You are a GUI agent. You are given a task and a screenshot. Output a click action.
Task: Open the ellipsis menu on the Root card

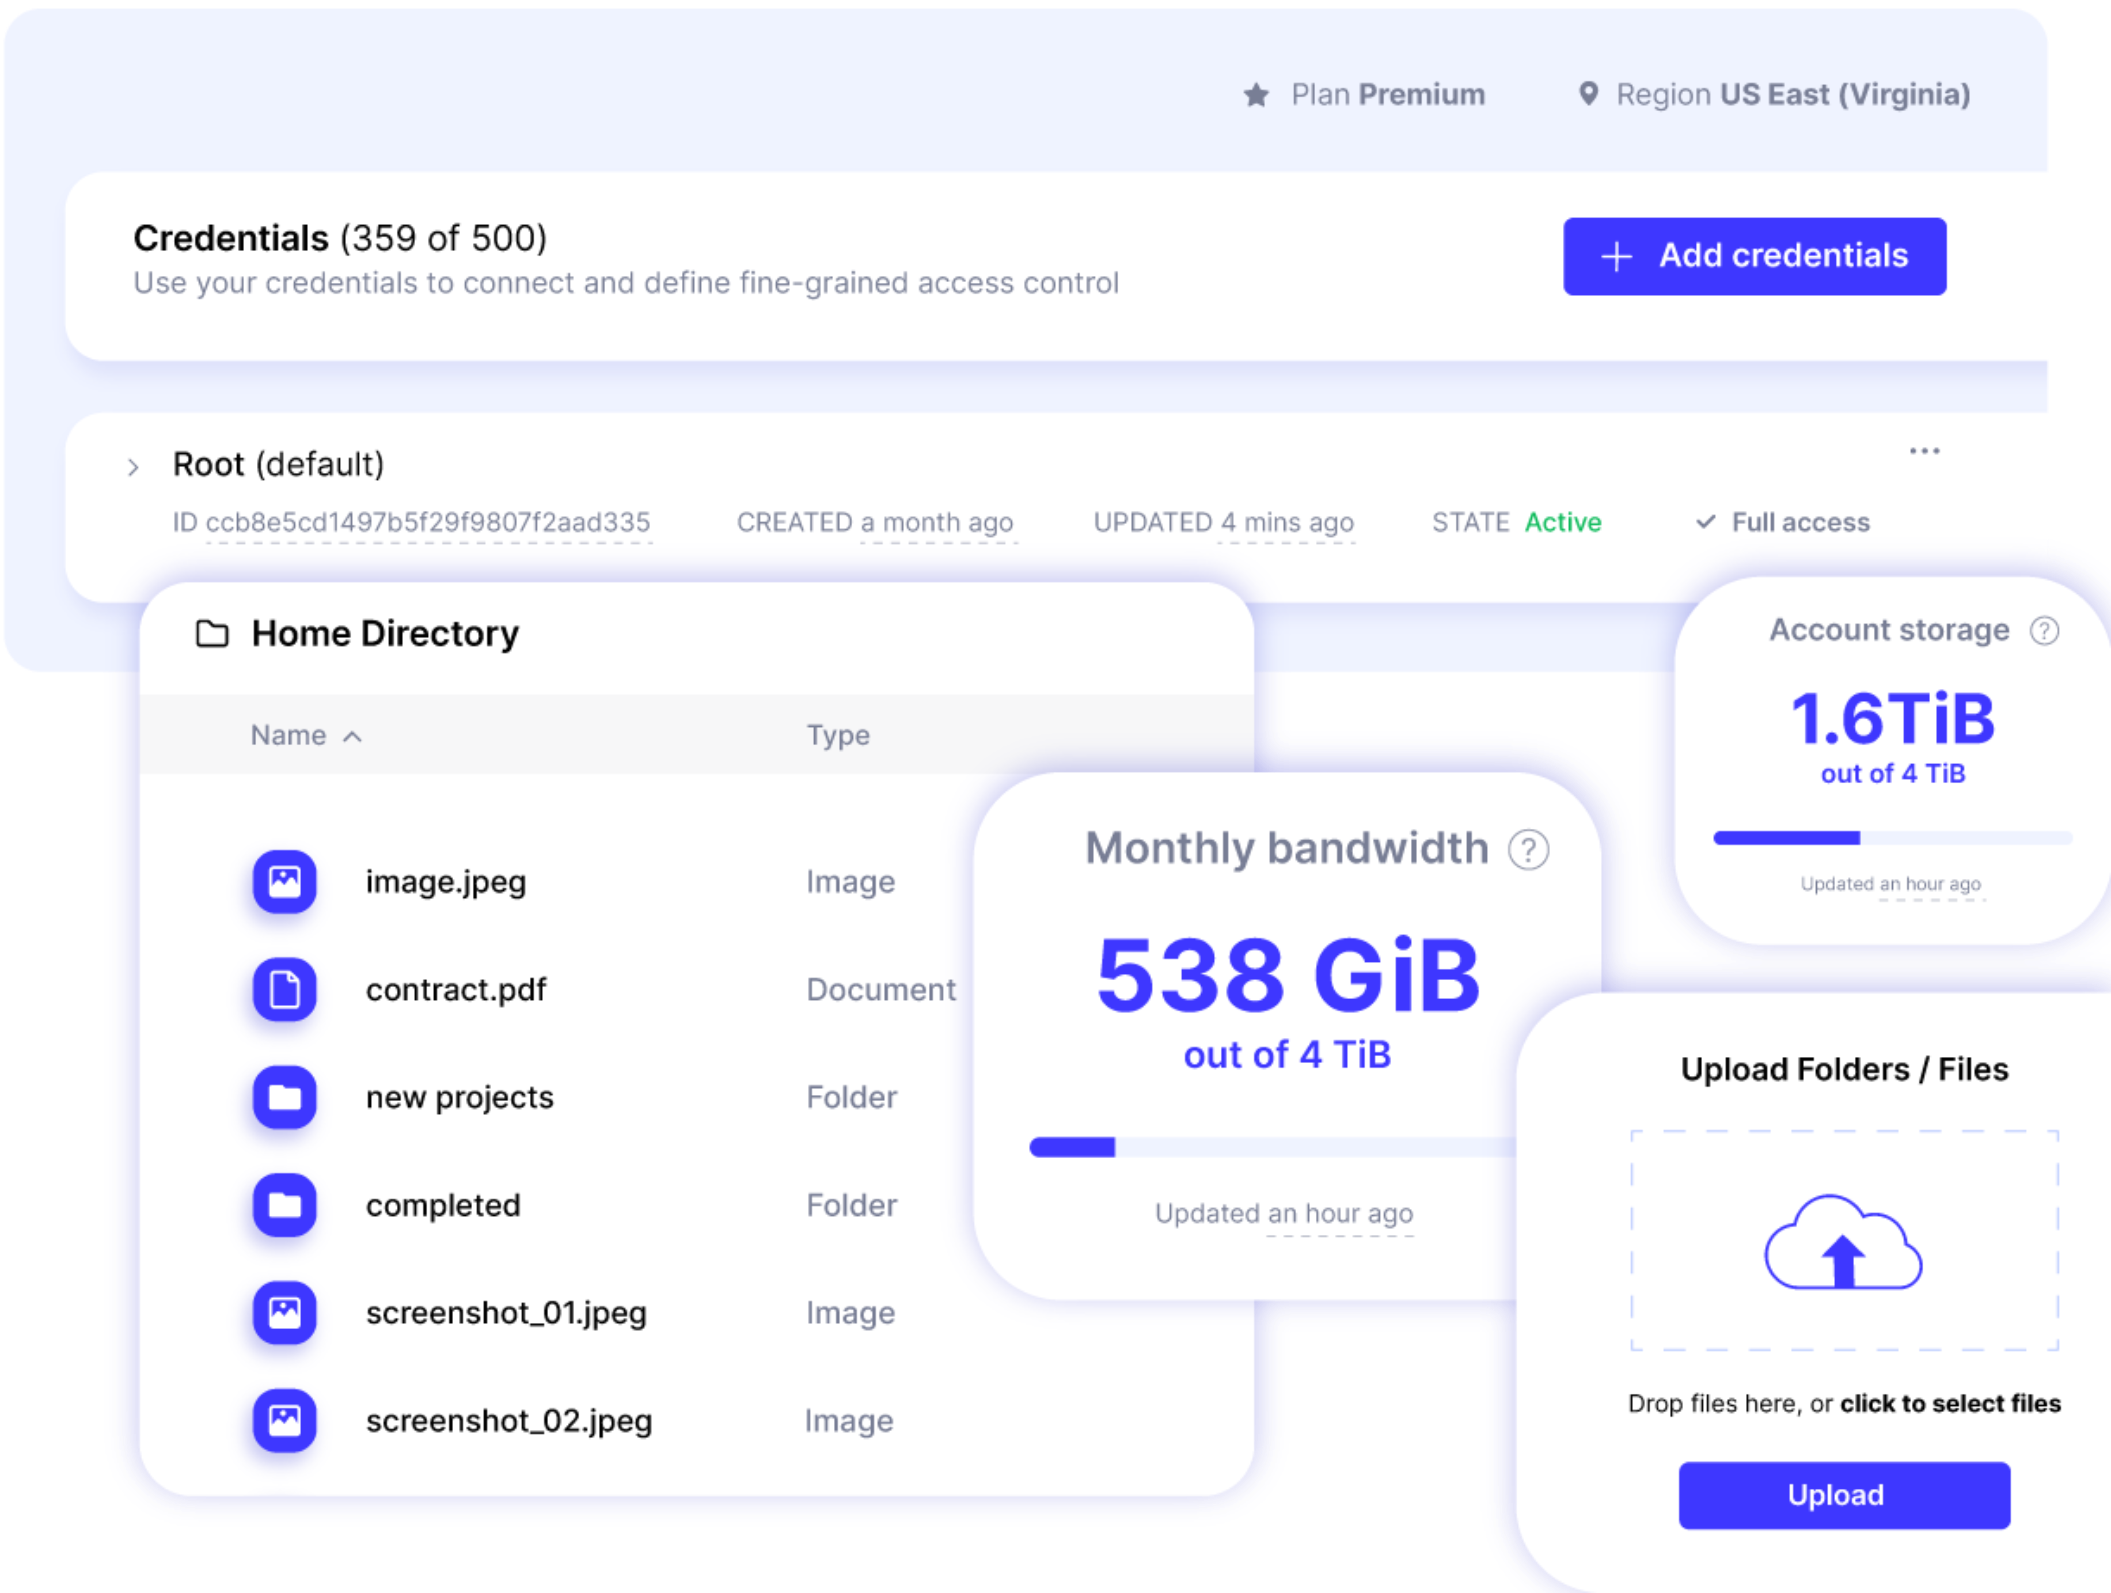coord(1926,450)
